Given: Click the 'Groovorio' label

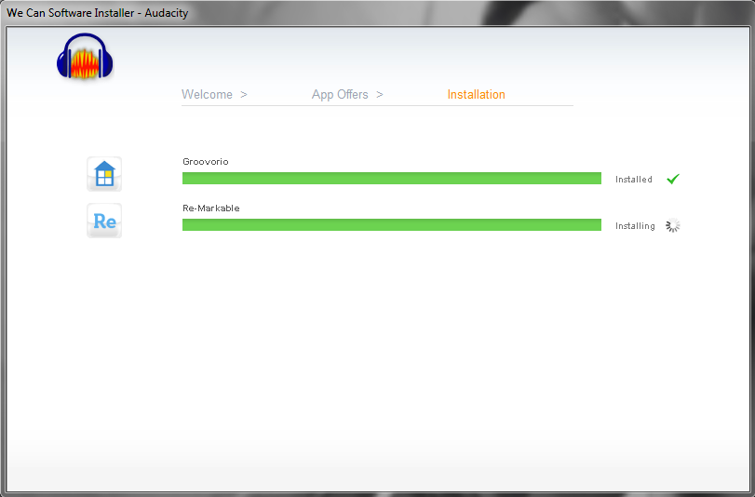Looking at the screenshot, I should point(206,161).
